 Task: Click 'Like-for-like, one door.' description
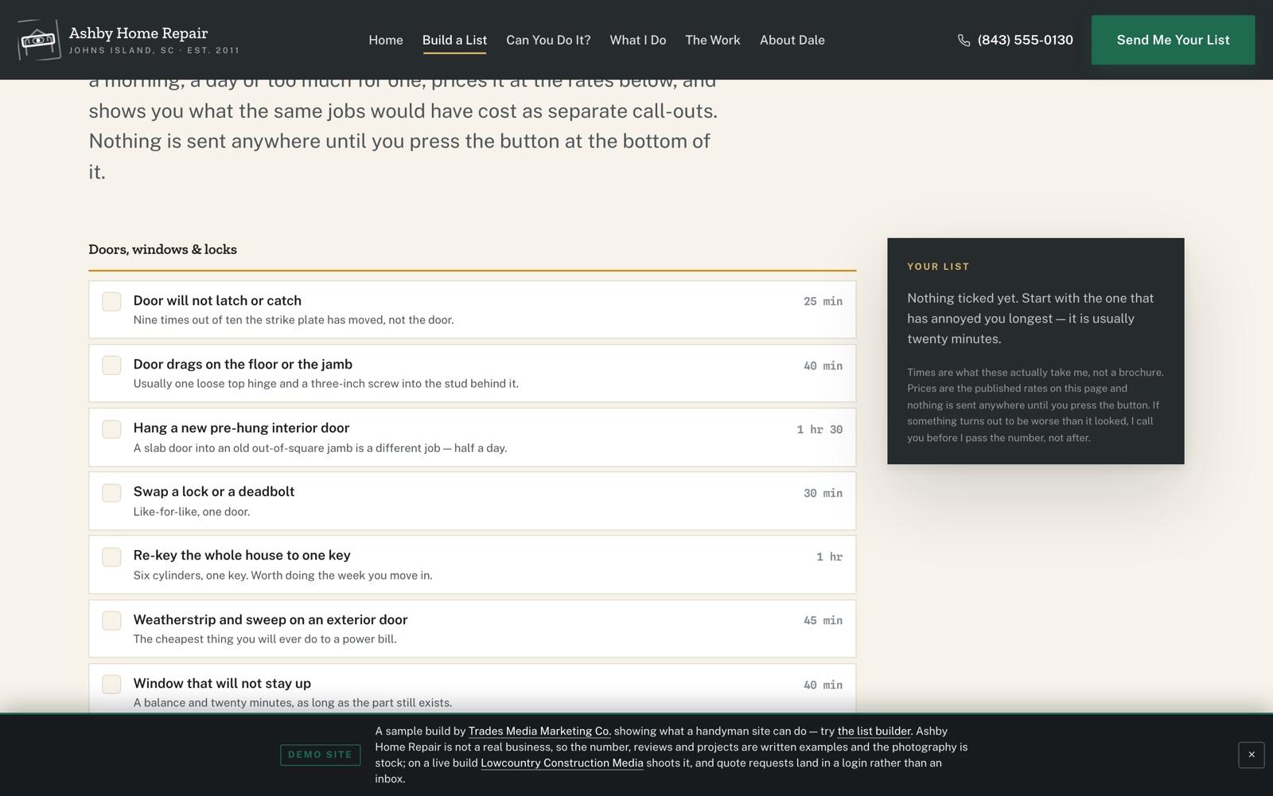[192, 512]
